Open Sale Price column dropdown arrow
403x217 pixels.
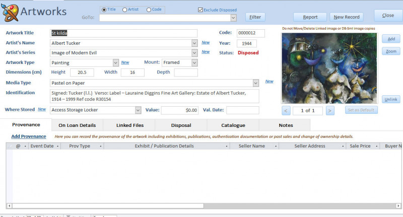coord(376,146)
